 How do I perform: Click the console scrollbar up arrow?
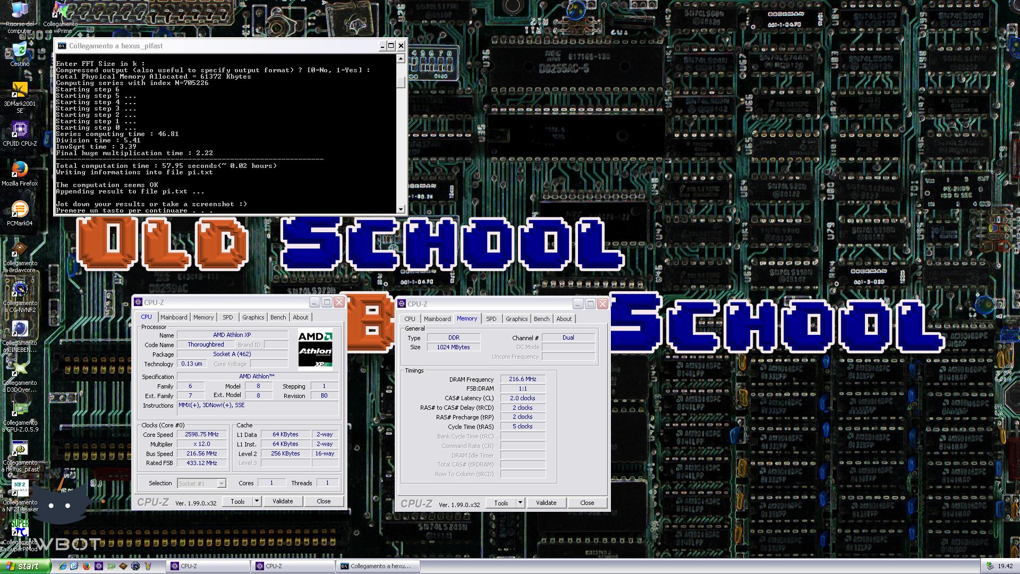(401, 58)
